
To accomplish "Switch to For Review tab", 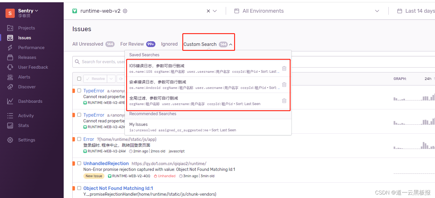I will [138, 44].
